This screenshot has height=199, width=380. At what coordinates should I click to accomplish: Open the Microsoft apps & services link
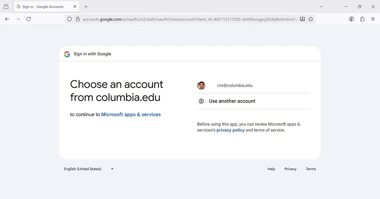[131, 114]
